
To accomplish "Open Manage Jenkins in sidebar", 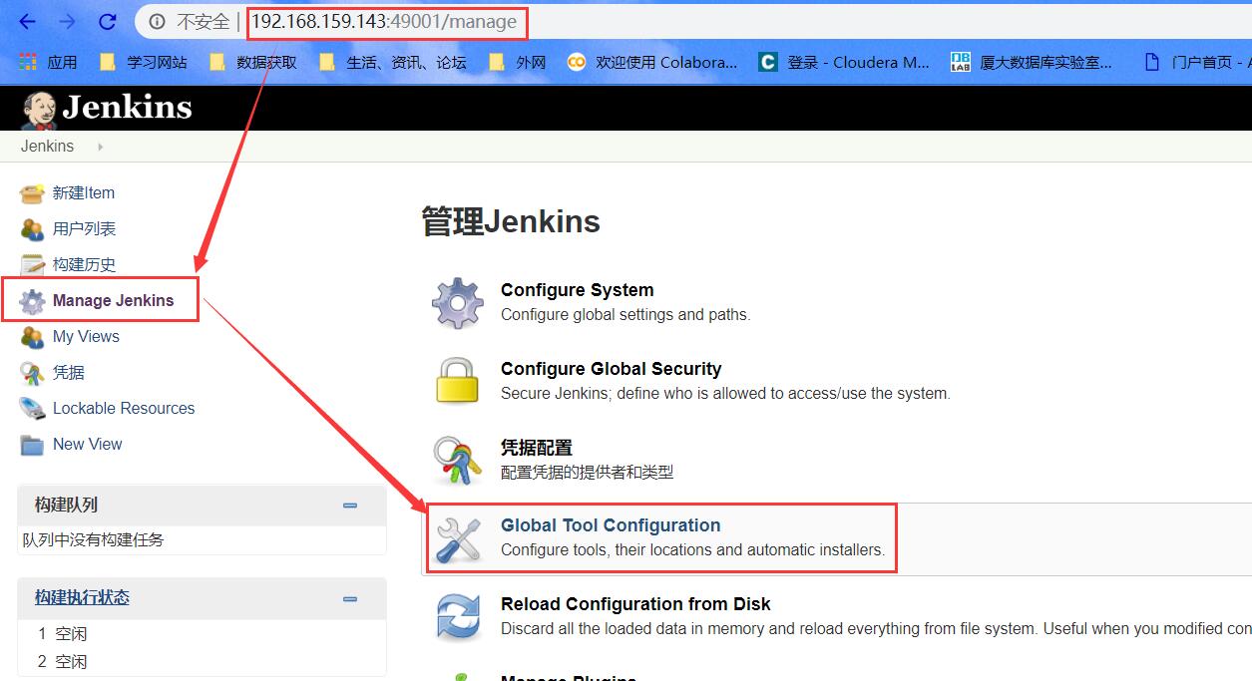I will pyautogui.click(x=113, y=301).
